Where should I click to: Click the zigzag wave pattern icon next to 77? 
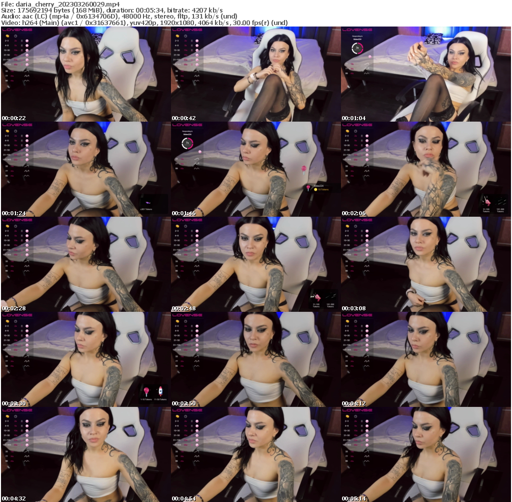tap(25, 76)
